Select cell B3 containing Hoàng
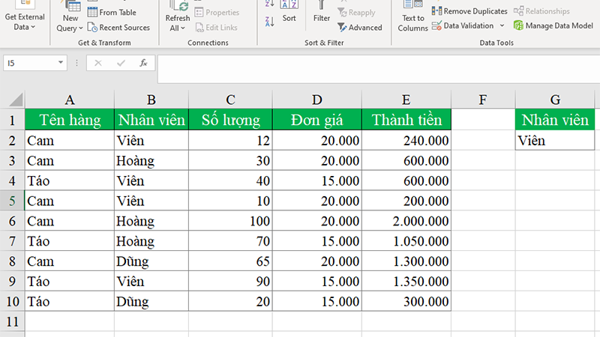Image resolution: width=600 pixels, height=337 pixels. (x=151, y=160)
